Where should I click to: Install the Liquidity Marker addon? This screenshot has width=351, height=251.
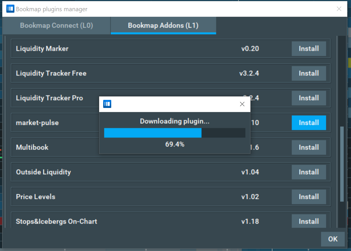pos(309,49)
